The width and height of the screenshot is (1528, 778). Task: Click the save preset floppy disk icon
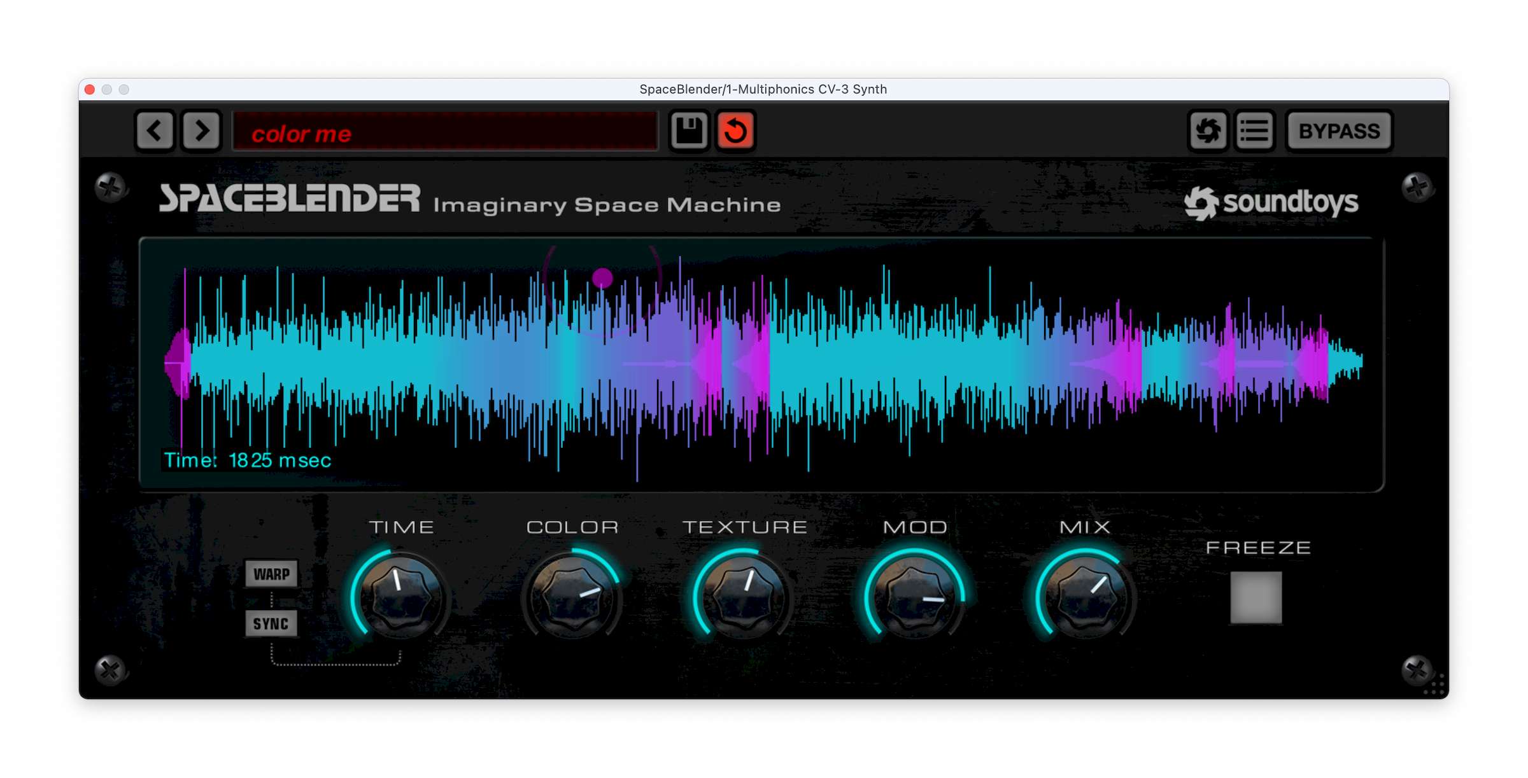pyautogui.click(x=689, y=131)
